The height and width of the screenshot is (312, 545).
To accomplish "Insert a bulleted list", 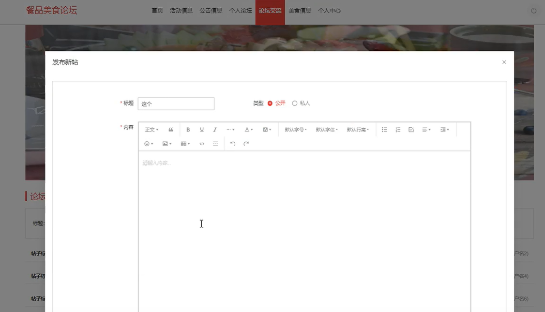I will 384,130.
